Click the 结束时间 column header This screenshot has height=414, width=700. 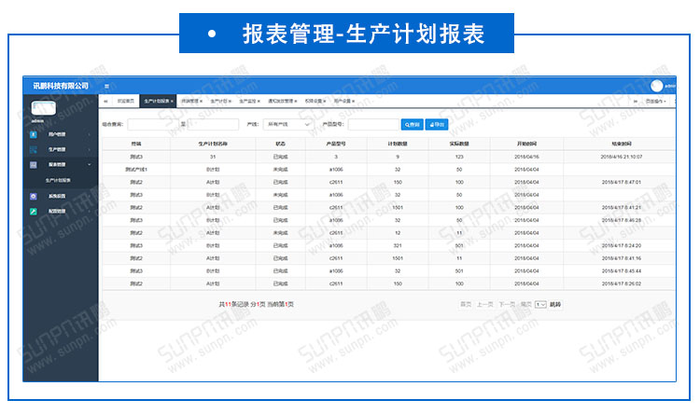click(x=622, y=144)
